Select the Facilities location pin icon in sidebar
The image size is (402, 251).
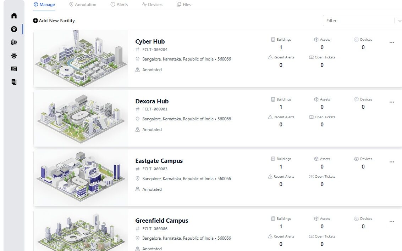point(14,29)
